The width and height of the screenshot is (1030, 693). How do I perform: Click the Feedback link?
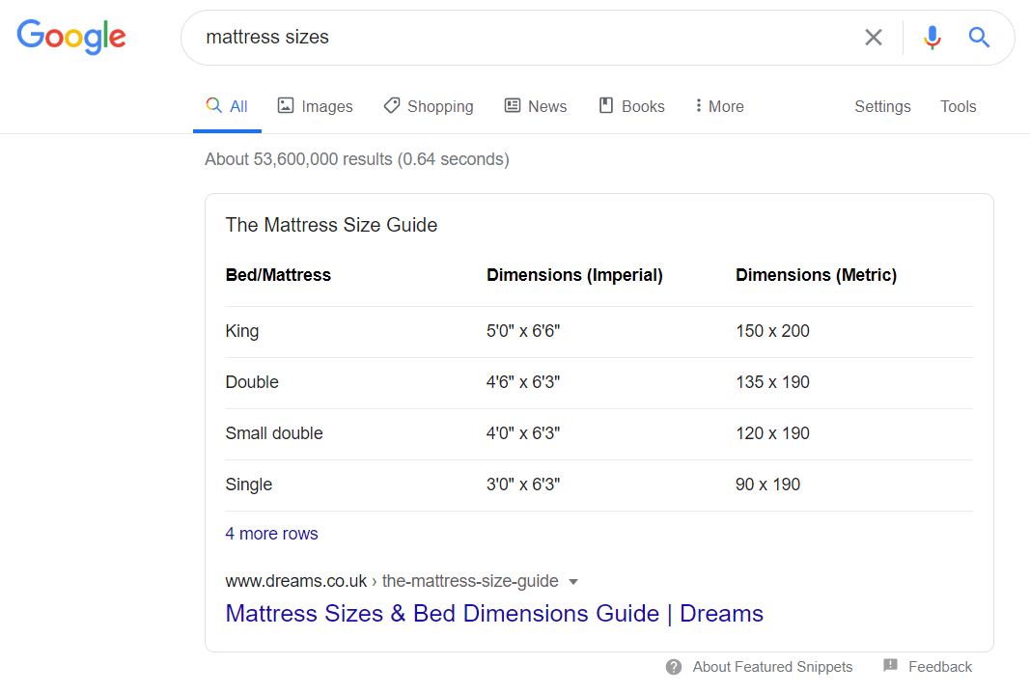point(940,667)
